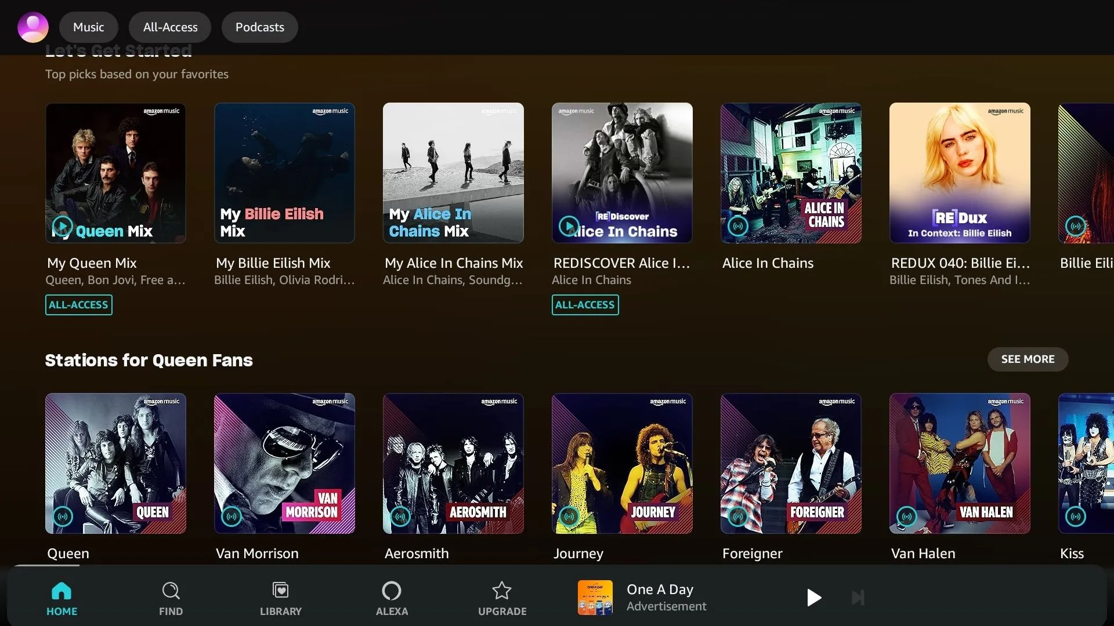
Task: Station icon on Journey cover
Action: [569, 516]
